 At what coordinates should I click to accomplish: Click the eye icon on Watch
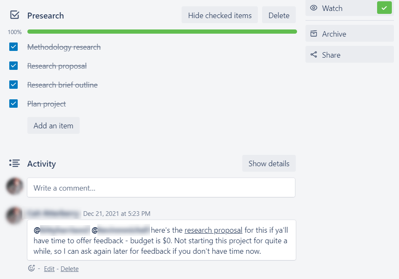[313, 8]
